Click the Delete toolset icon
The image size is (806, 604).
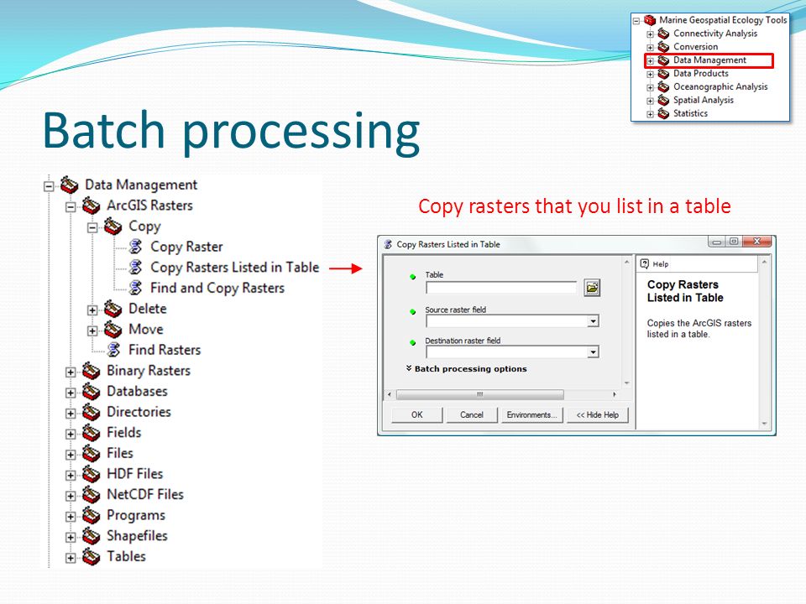(x=113, y=309)
